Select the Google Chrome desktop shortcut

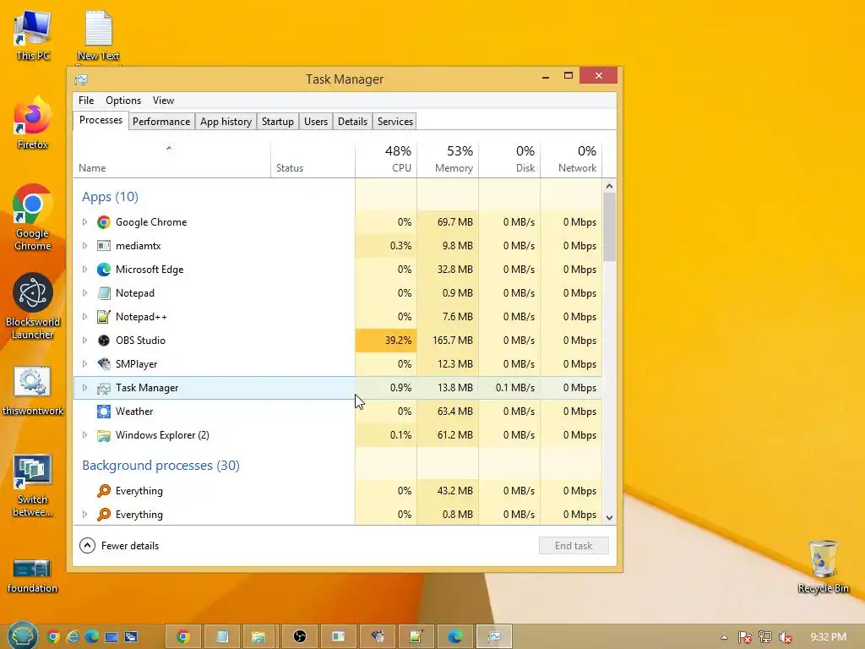pyautogui.click(x=33, y=218)
